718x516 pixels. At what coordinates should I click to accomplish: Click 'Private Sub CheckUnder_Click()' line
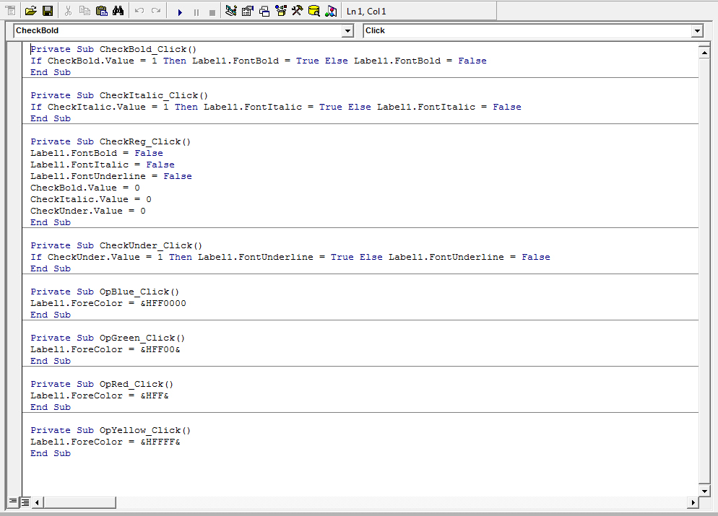pos(116,245)
